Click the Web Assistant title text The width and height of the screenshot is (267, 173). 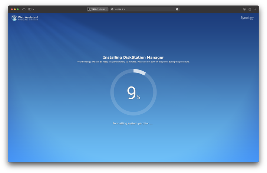28,17
